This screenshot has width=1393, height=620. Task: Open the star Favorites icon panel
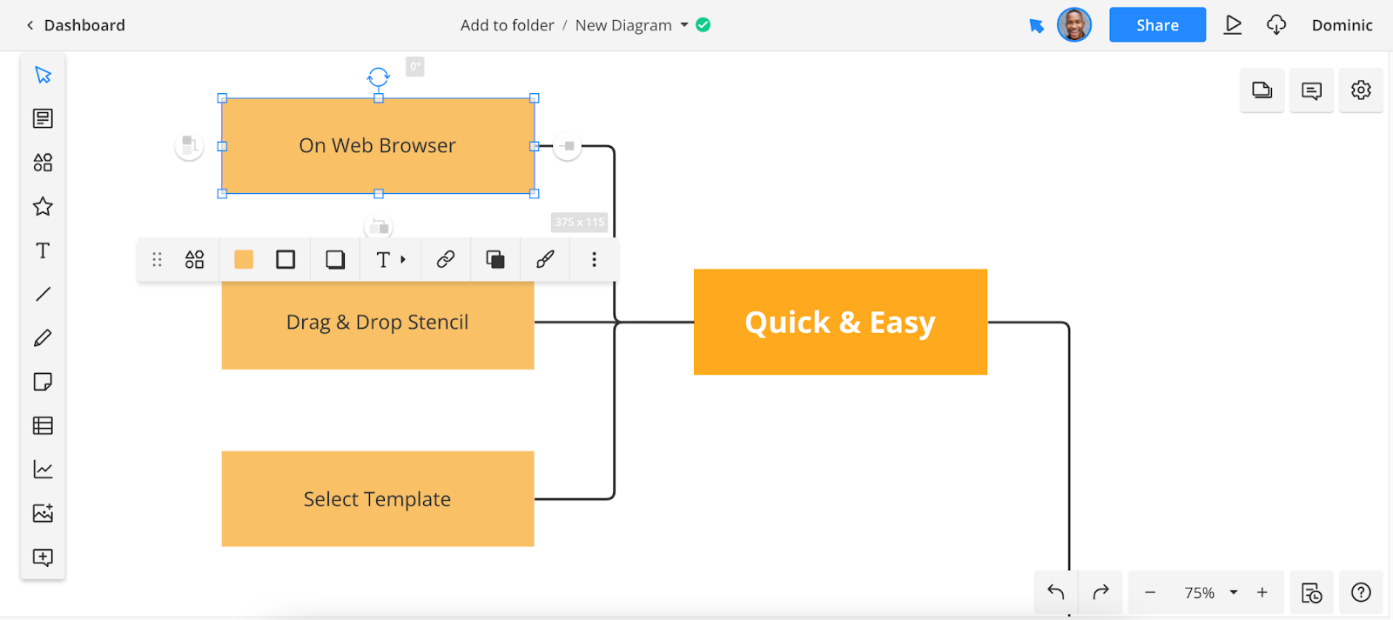pos(43,206)
